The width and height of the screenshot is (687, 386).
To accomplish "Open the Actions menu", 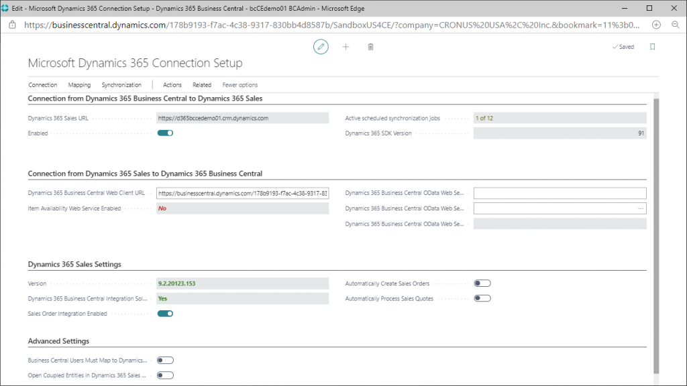I will pyautogui.click(x=172, y=85).
